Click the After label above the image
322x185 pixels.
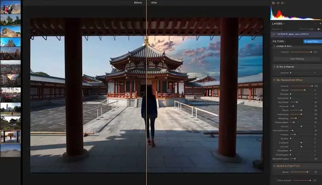(154, 3)
